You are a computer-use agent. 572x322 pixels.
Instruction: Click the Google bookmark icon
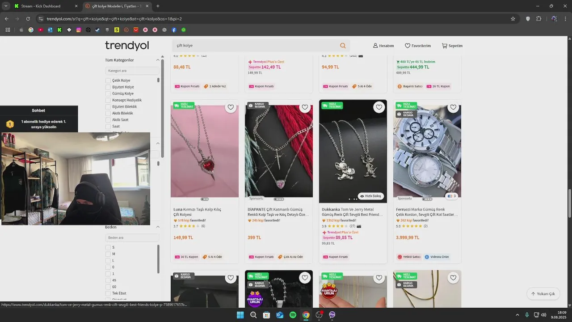tap(31, 30)
